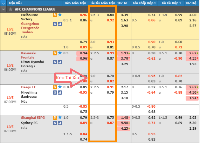Select the Kèo Chấp Hiệp 1 column header
The width and height of the screenshot is (200, 143).
pos(144,3)
